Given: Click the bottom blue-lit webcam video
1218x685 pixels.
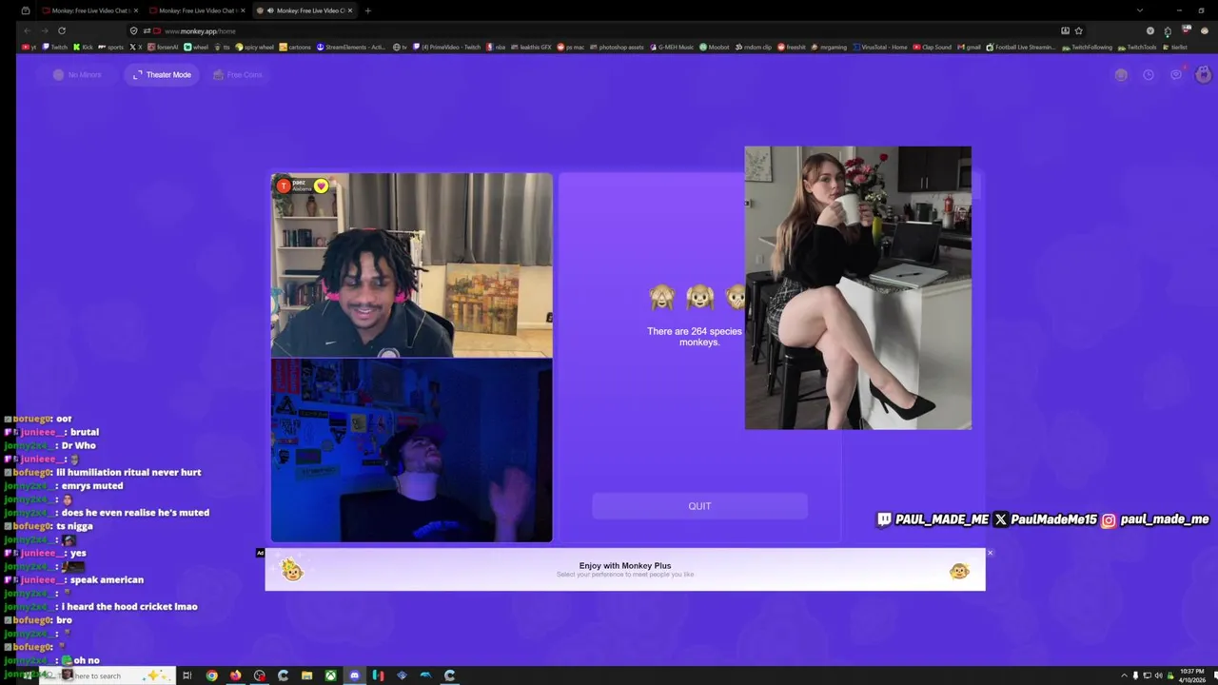Looking at the screenshot, I should pos(411,450).
